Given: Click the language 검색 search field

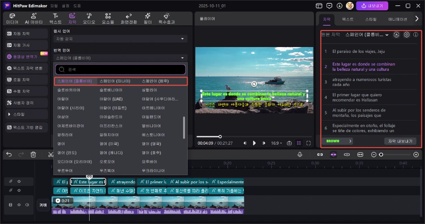Looking at the screenshot, I should click(x=120, y=69).
